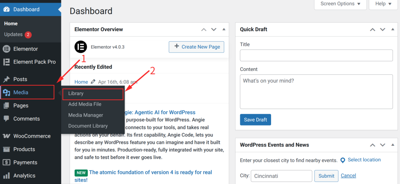Click the Comments bubble icon
This screenshot has height=184, width=400.
click(6, 119)
